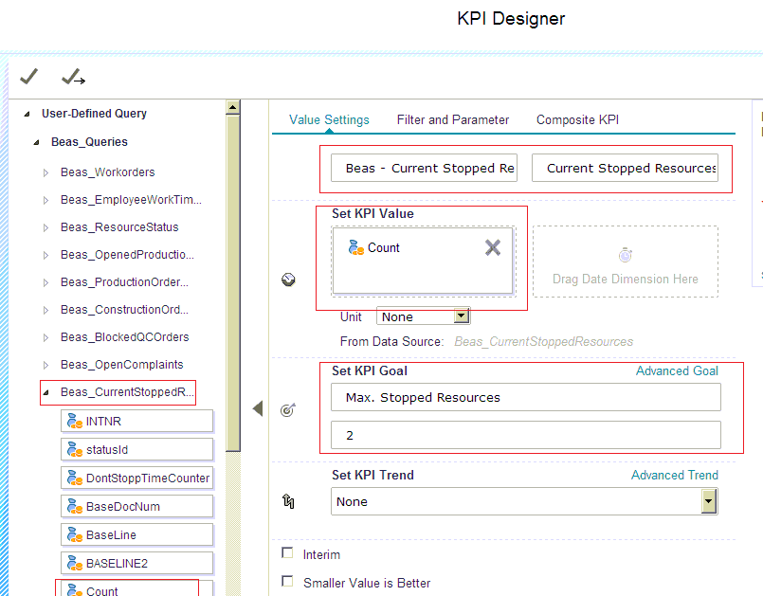The image size is (763, 596).
Task: Click the clock icon beside Set KPI Value
Action: pyautogui.click(x=288, y=279)
